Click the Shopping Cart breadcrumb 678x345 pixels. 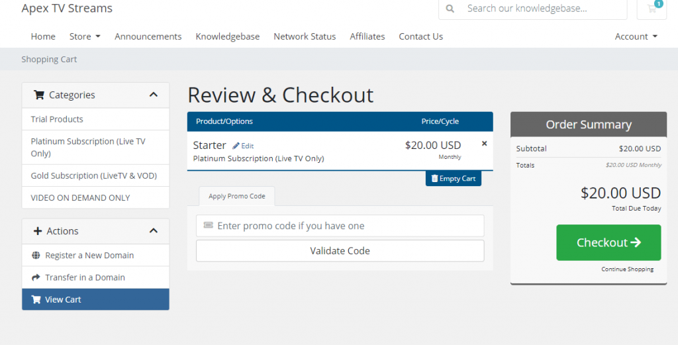pyautogui.click(x=49, y=59)
